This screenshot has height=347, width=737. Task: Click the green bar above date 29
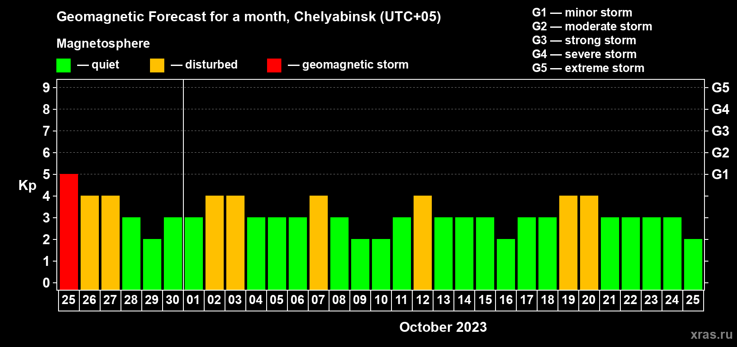(152, 264)
